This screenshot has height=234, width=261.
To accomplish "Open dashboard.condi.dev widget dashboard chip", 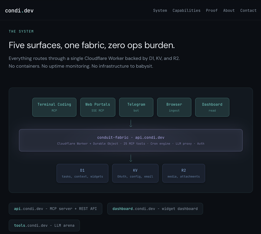I will click(155, 209).
